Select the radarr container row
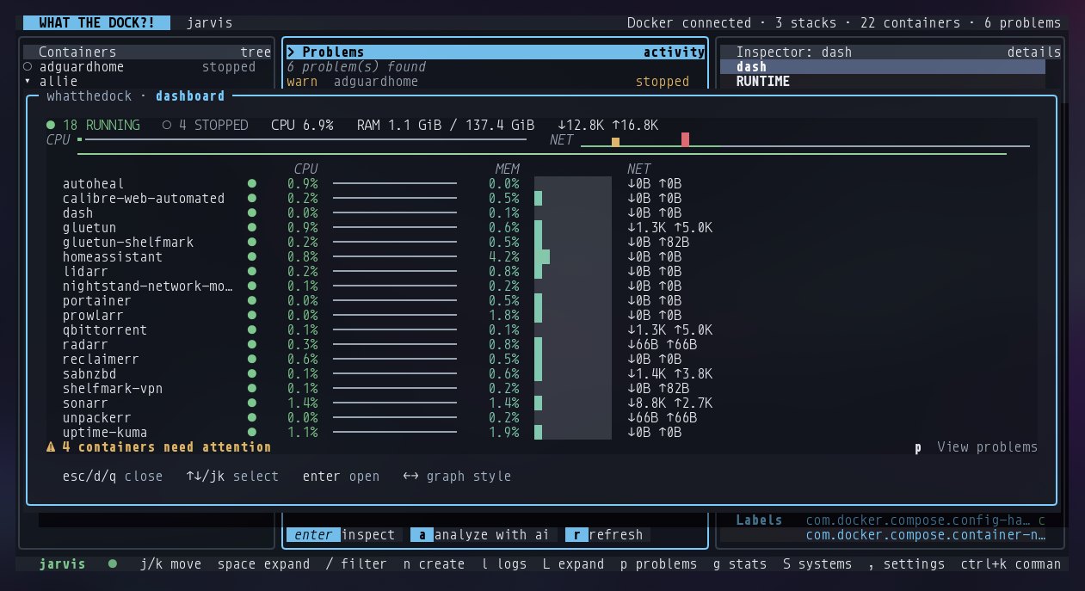Image resolution: width=1085 pixels, height=591 pixels. 542,344
